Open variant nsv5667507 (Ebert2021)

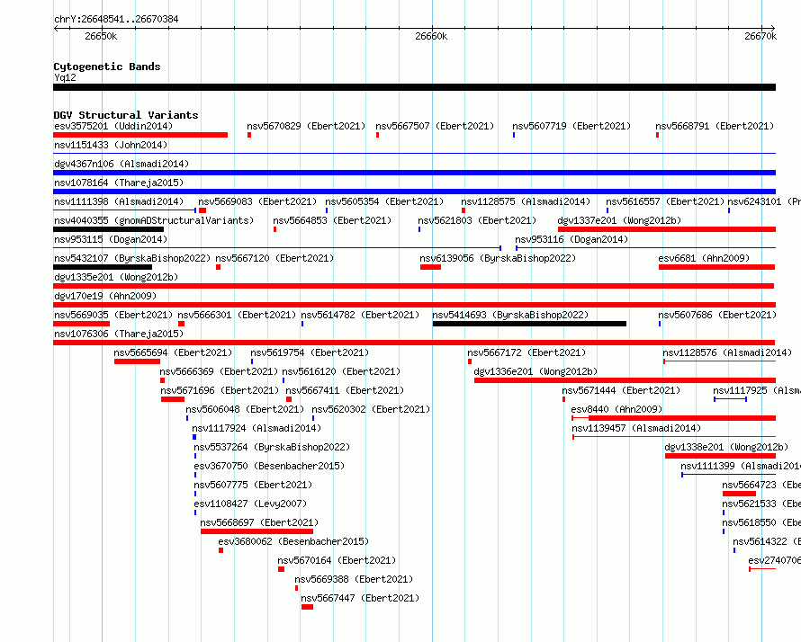435,126
